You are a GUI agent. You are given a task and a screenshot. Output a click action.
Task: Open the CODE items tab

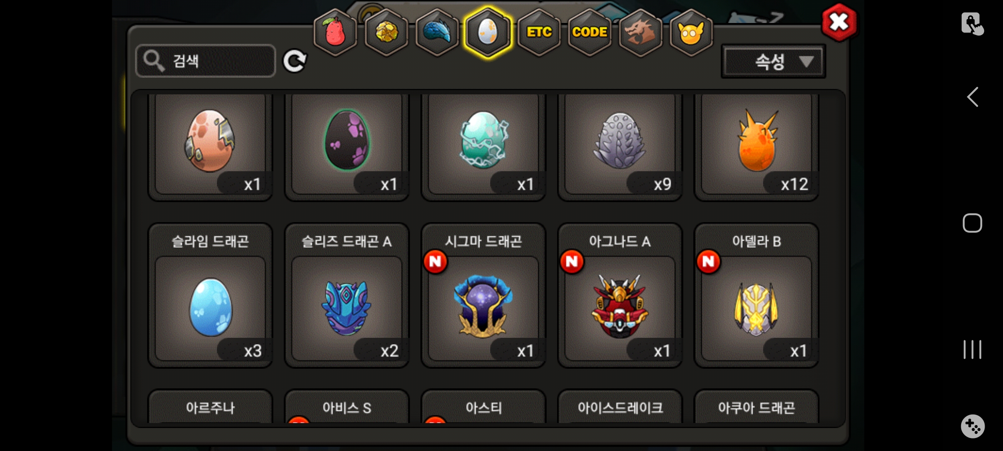point(590,32)
